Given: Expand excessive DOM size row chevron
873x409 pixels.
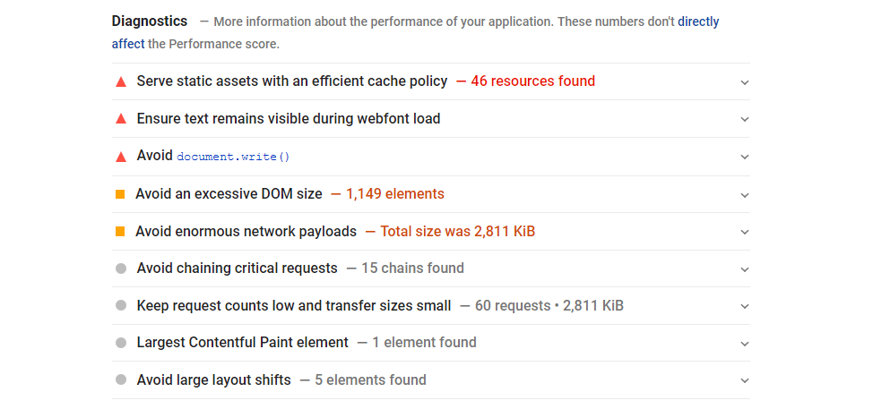Looking at the screenshot, I should pyautogui.click(x=744, y=194).
